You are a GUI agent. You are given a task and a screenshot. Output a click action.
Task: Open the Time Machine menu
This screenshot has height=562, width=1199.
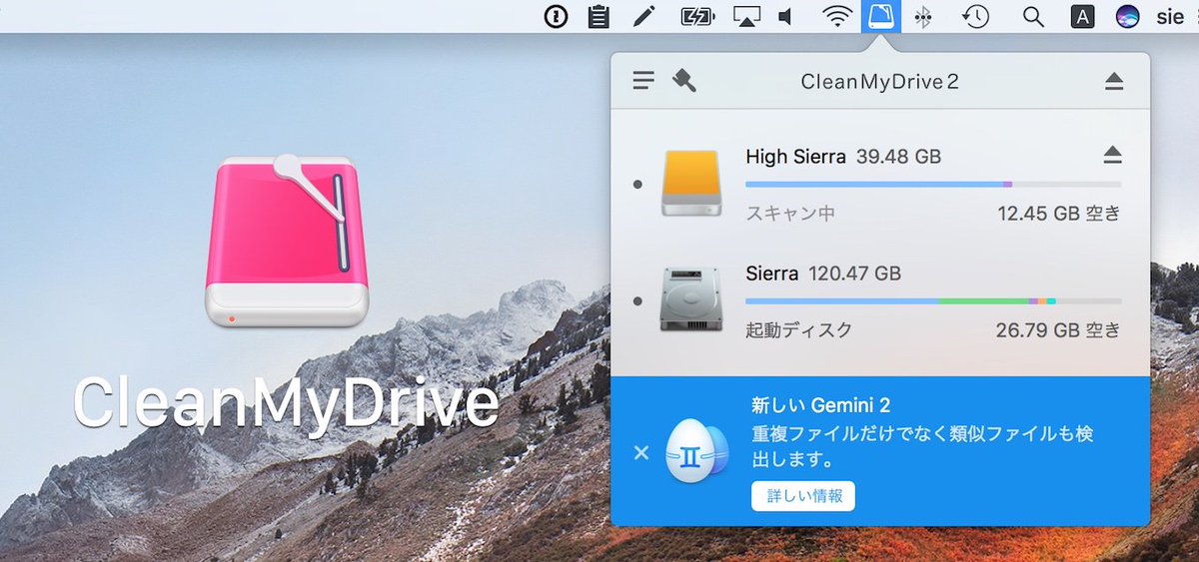pos(976,17)
